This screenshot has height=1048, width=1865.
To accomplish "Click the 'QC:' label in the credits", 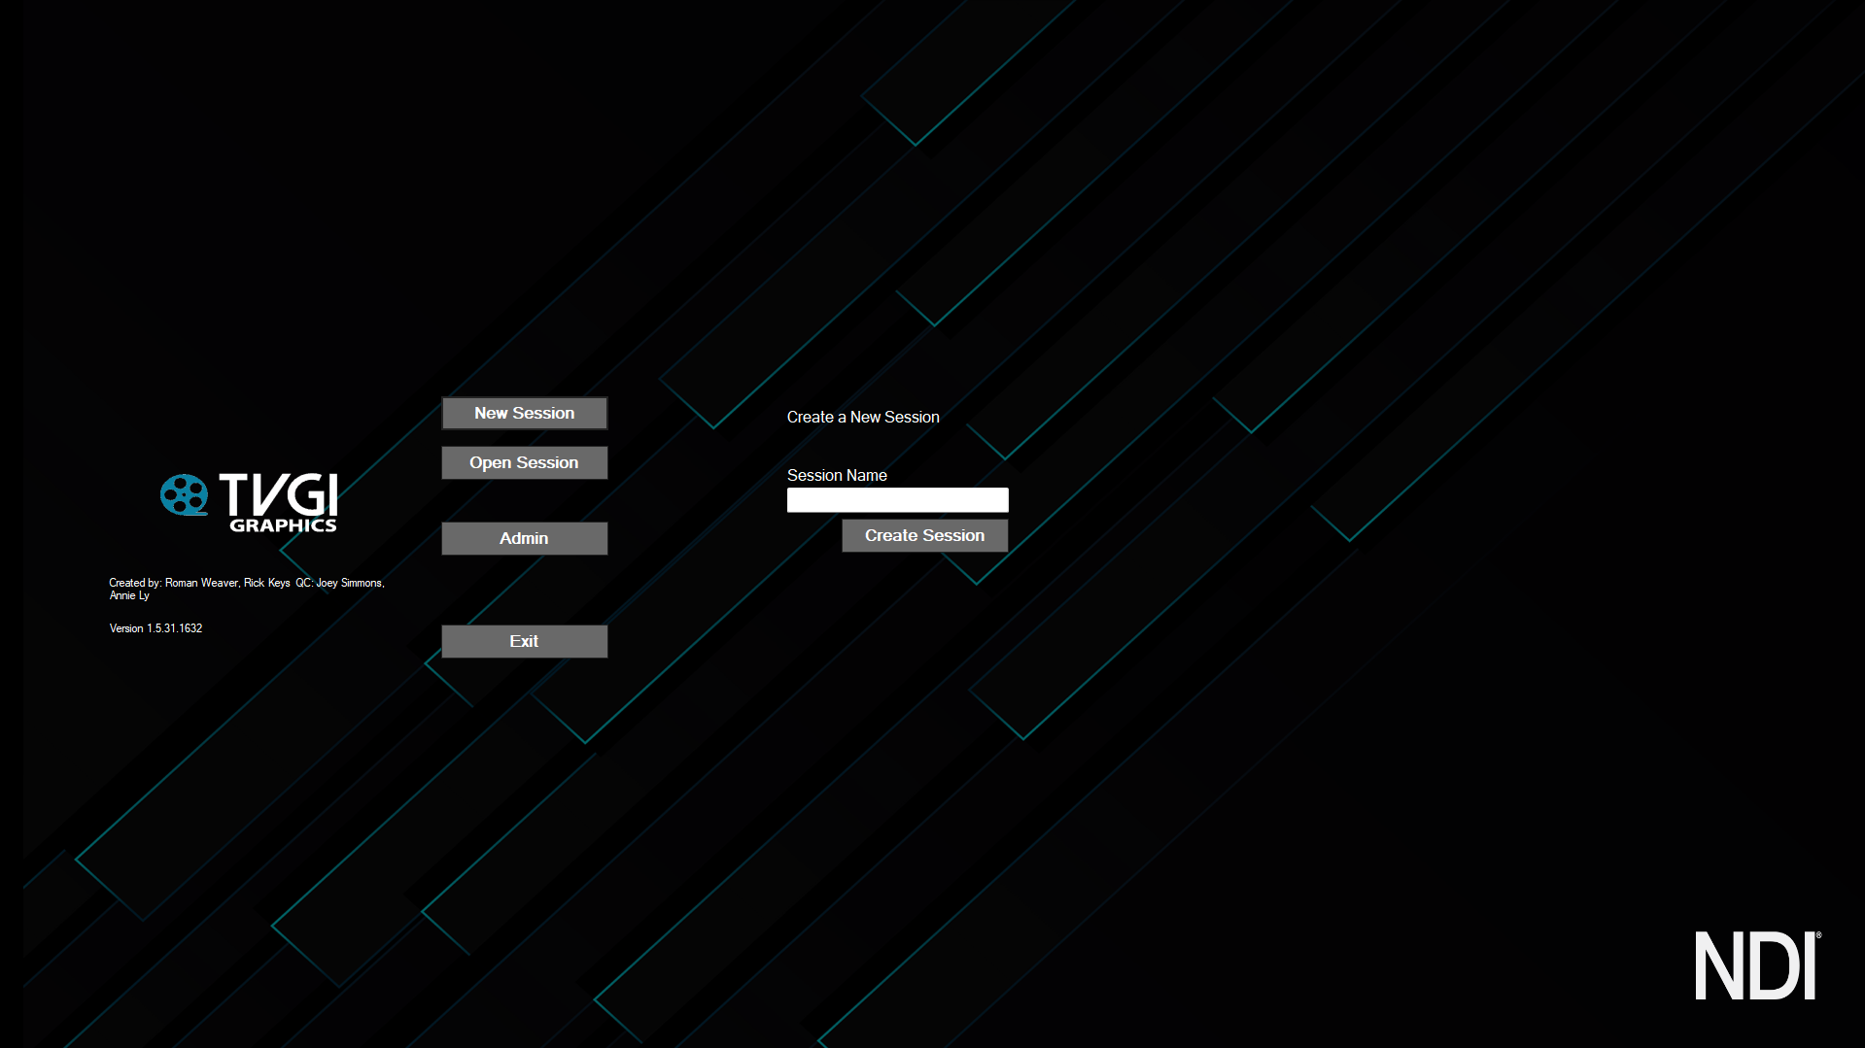I will (304, 583).
